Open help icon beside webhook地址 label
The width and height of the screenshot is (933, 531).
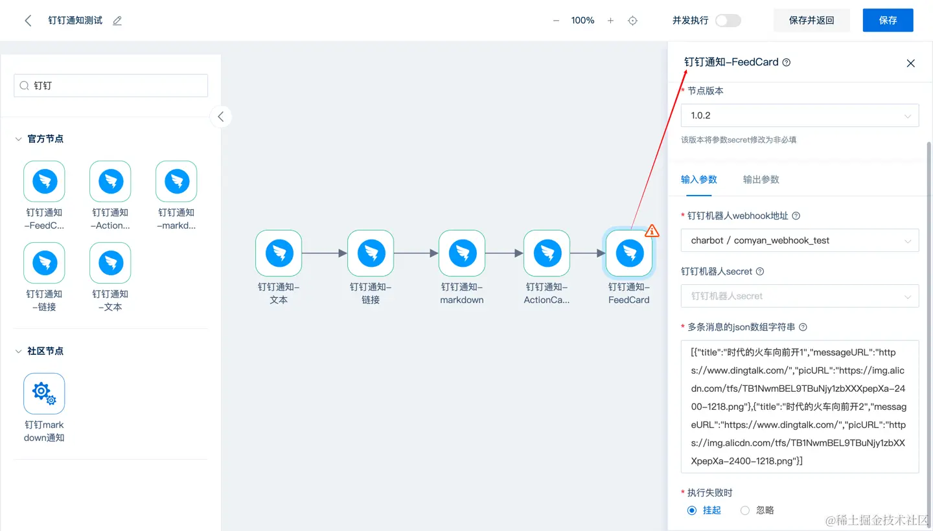(796, 216)
